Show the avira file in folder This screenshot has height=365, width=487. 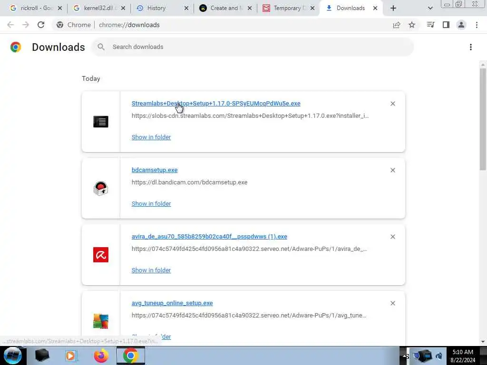coord(151,270)
